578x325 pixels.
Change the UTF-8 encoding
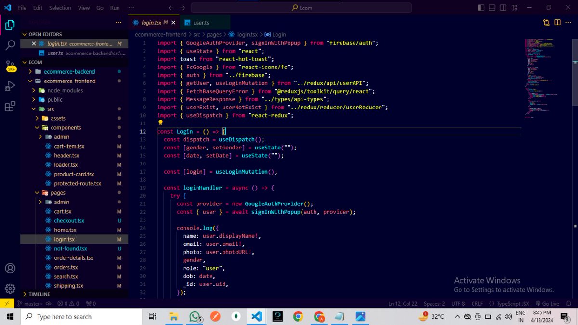(458, 304)
